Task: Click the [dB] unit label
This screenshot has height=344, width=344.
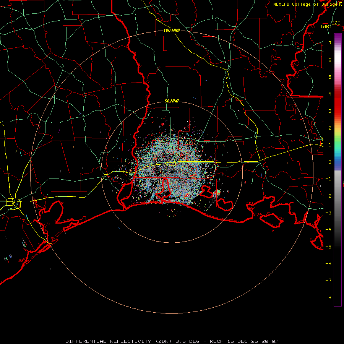Action: [x=326, y=26]
